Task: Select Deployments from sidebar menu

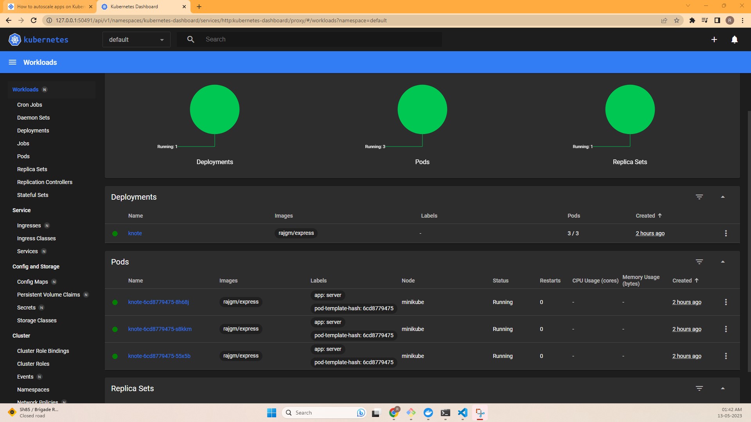Action: (x=33, y=131)
